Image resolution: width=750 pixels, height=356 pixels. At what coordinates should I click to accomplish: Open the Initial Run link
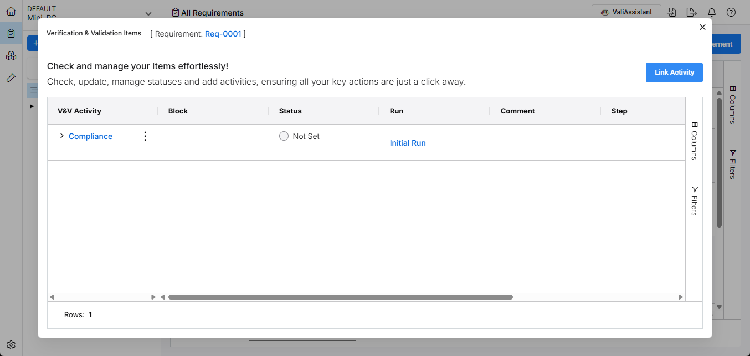[408, 143]
